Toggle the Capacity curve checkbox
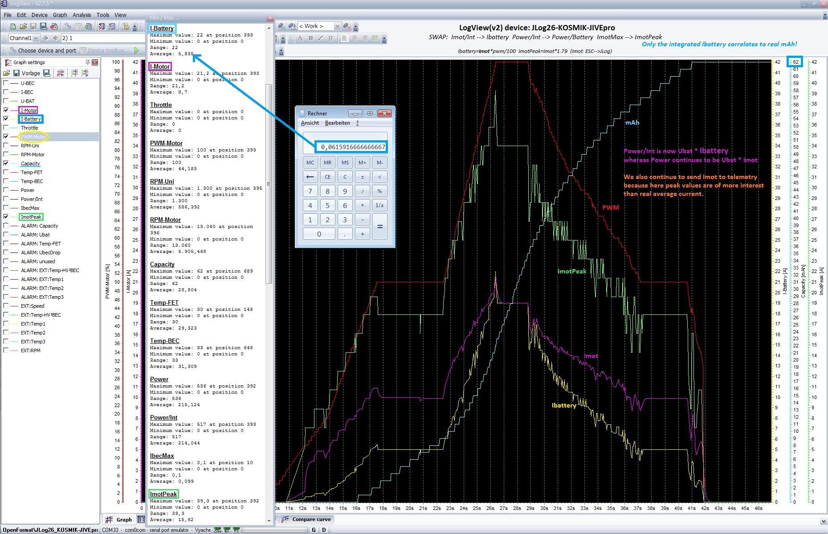This screenshot has width=828, height=534. [6, 163]
